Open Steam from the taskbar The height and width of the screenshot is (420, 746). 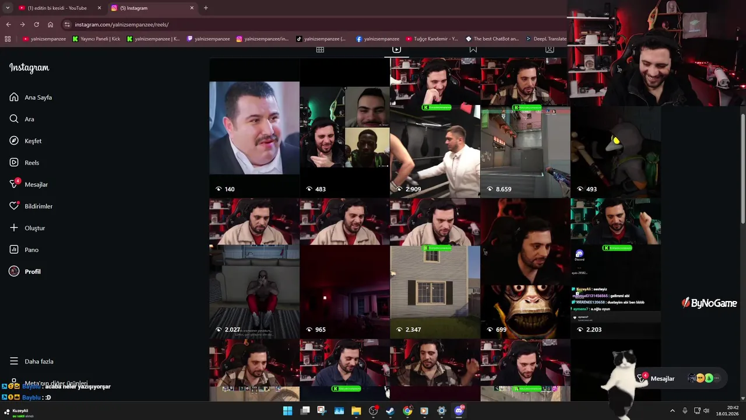point(390,411)
